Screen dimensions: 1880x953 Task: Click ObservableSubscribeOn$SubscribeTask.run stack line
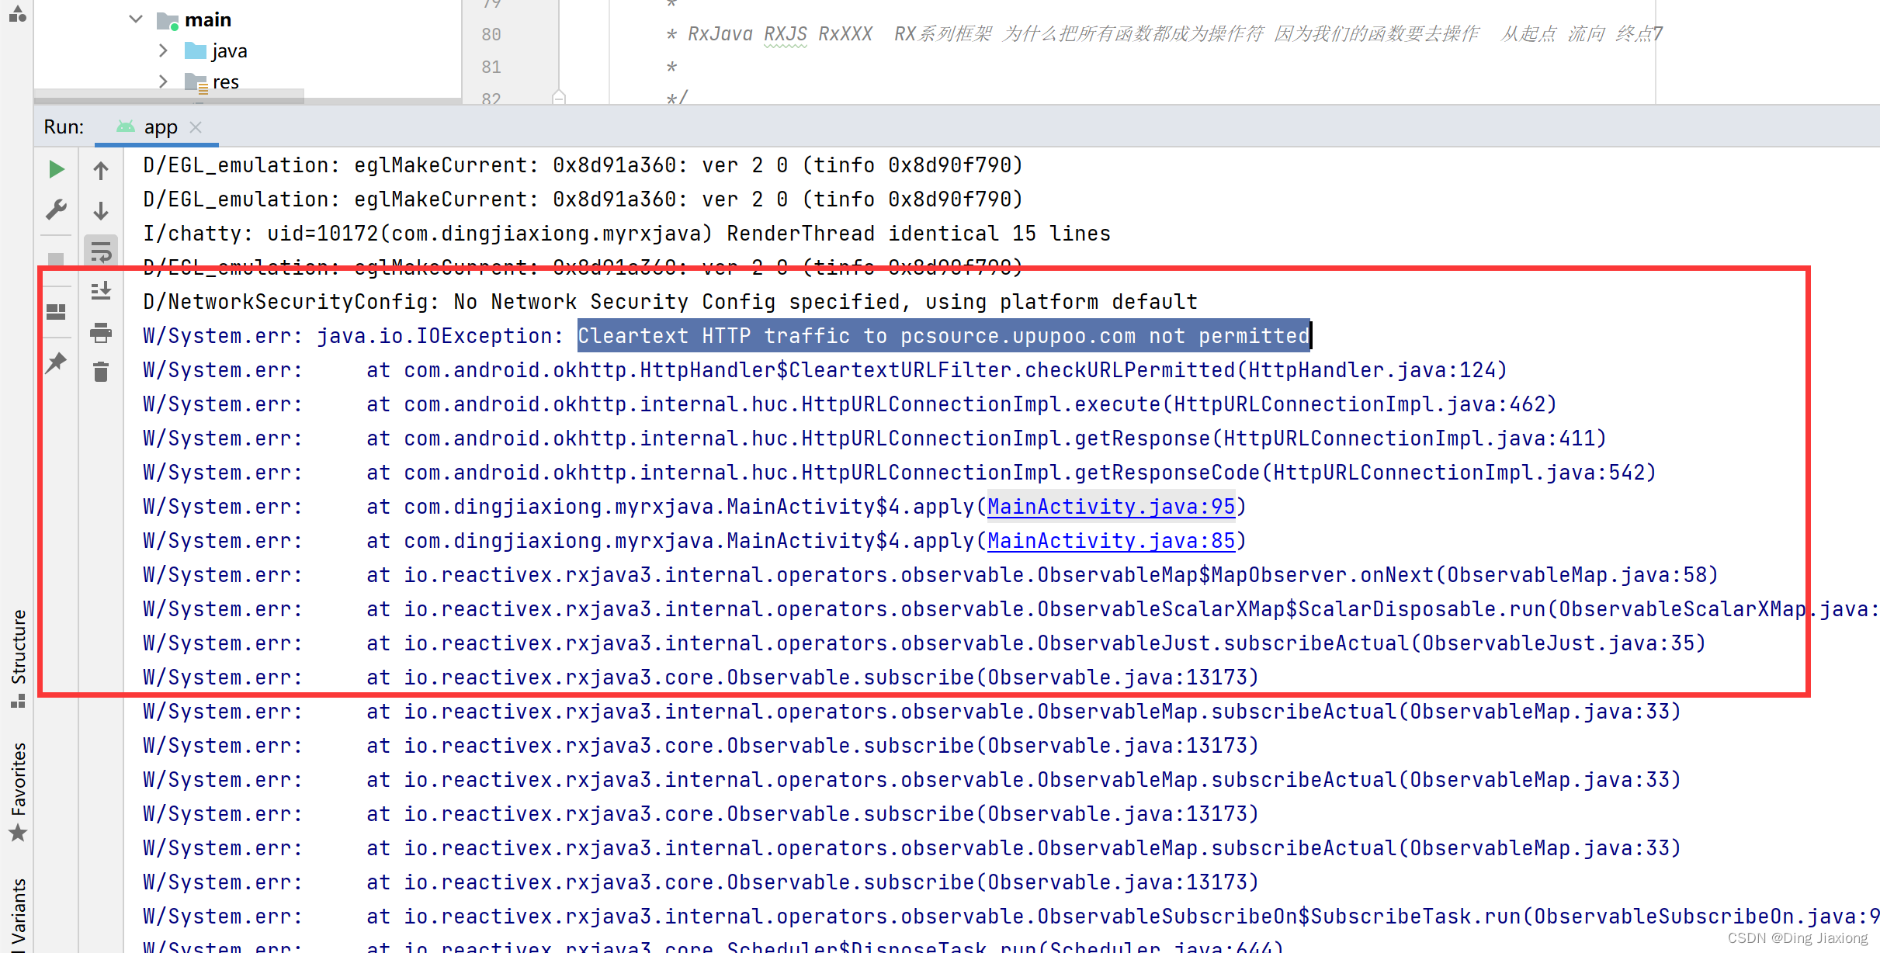pos(1011,917)
